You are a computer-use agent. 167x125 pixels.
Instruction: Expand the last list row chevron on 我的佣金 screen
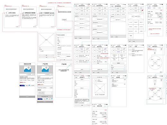125,69
